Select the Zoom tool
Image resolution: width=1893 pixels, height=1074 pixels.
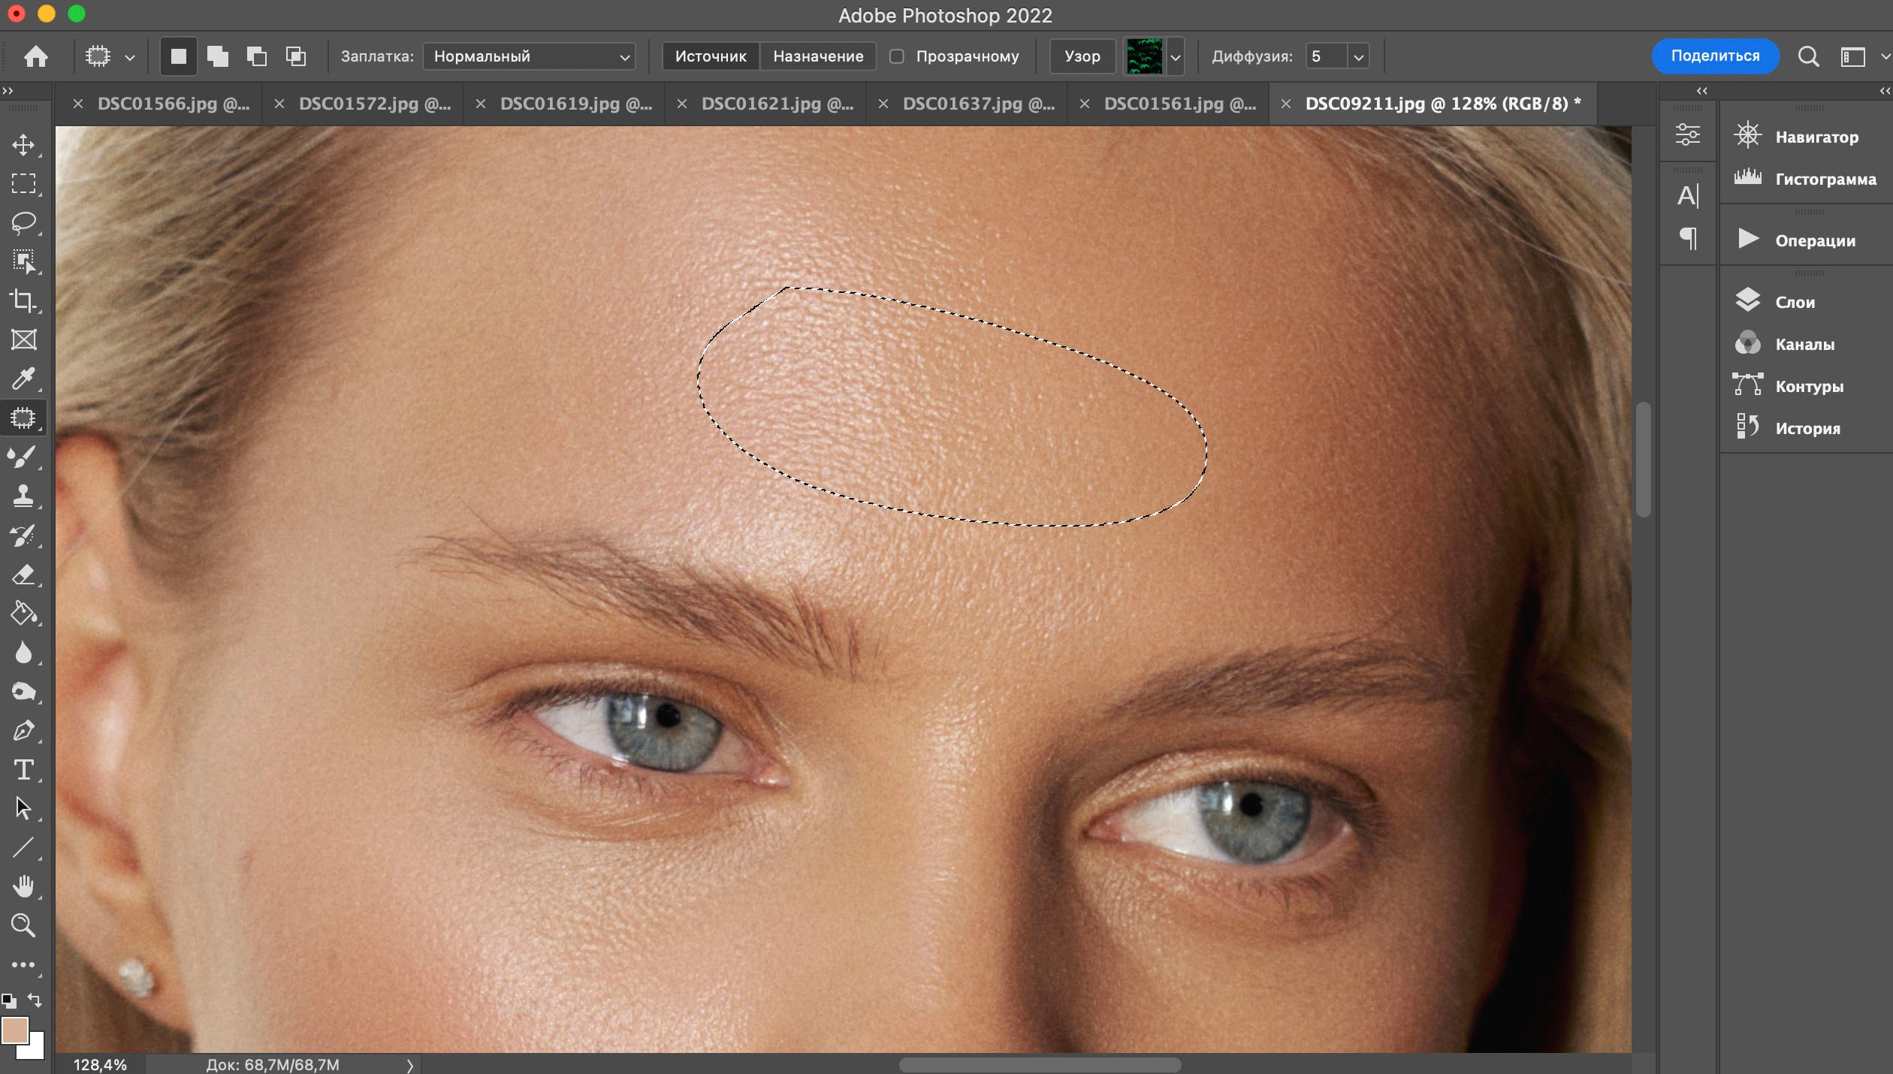point(23,925)
